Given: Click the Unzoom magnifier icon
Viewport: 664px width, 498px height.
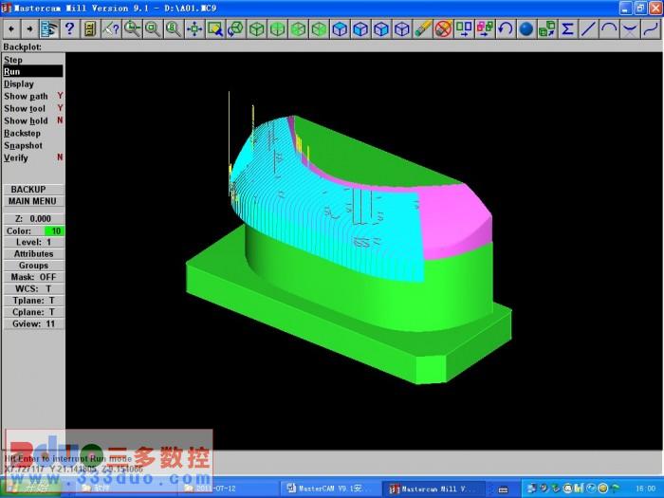Looking at the screenshot, I should click(132, 28).
